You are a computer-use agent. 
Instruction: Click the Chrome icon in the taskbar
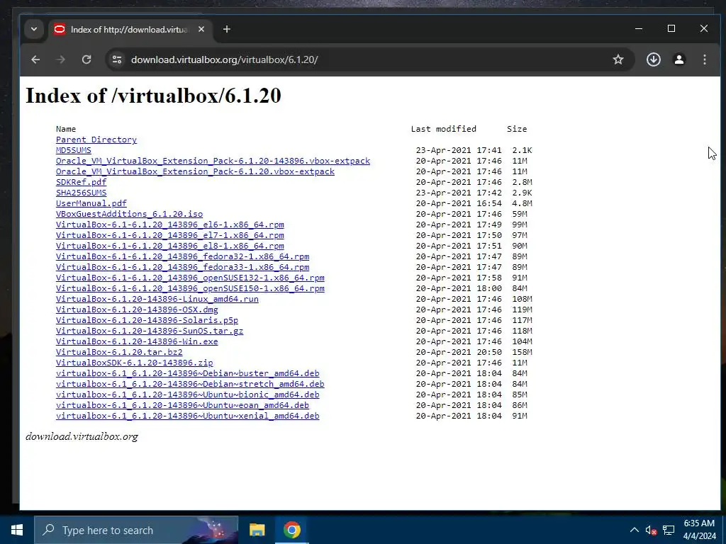point(291,530)
